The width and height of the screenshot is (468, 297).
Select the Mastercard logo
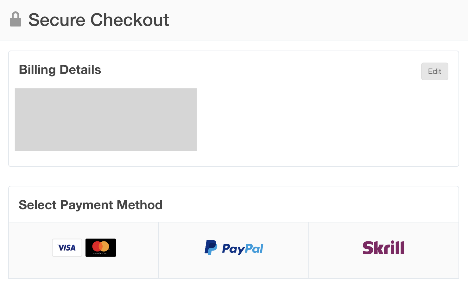pos(101,248)
